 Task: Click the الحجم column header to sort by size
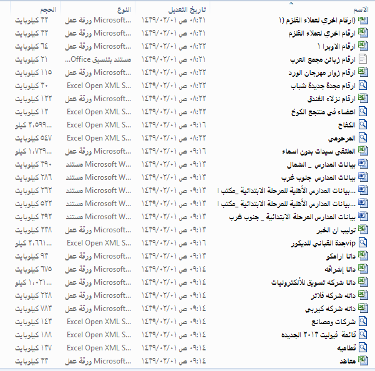(x=45, y=11)
